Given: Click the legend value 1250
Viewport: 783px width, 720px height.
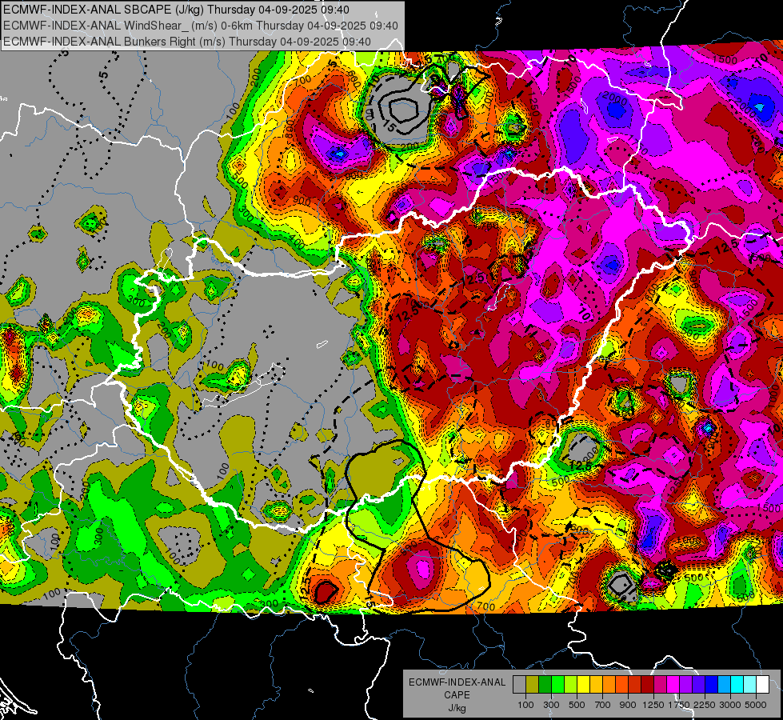Looking at the screenshot, I should pyautogui.click(x=653, y=706).
